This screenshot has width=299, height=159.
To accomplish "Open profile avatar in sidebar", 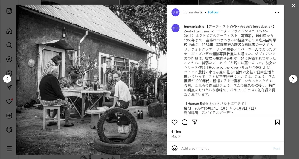I will pyautogui.click(x=9, y=130).
